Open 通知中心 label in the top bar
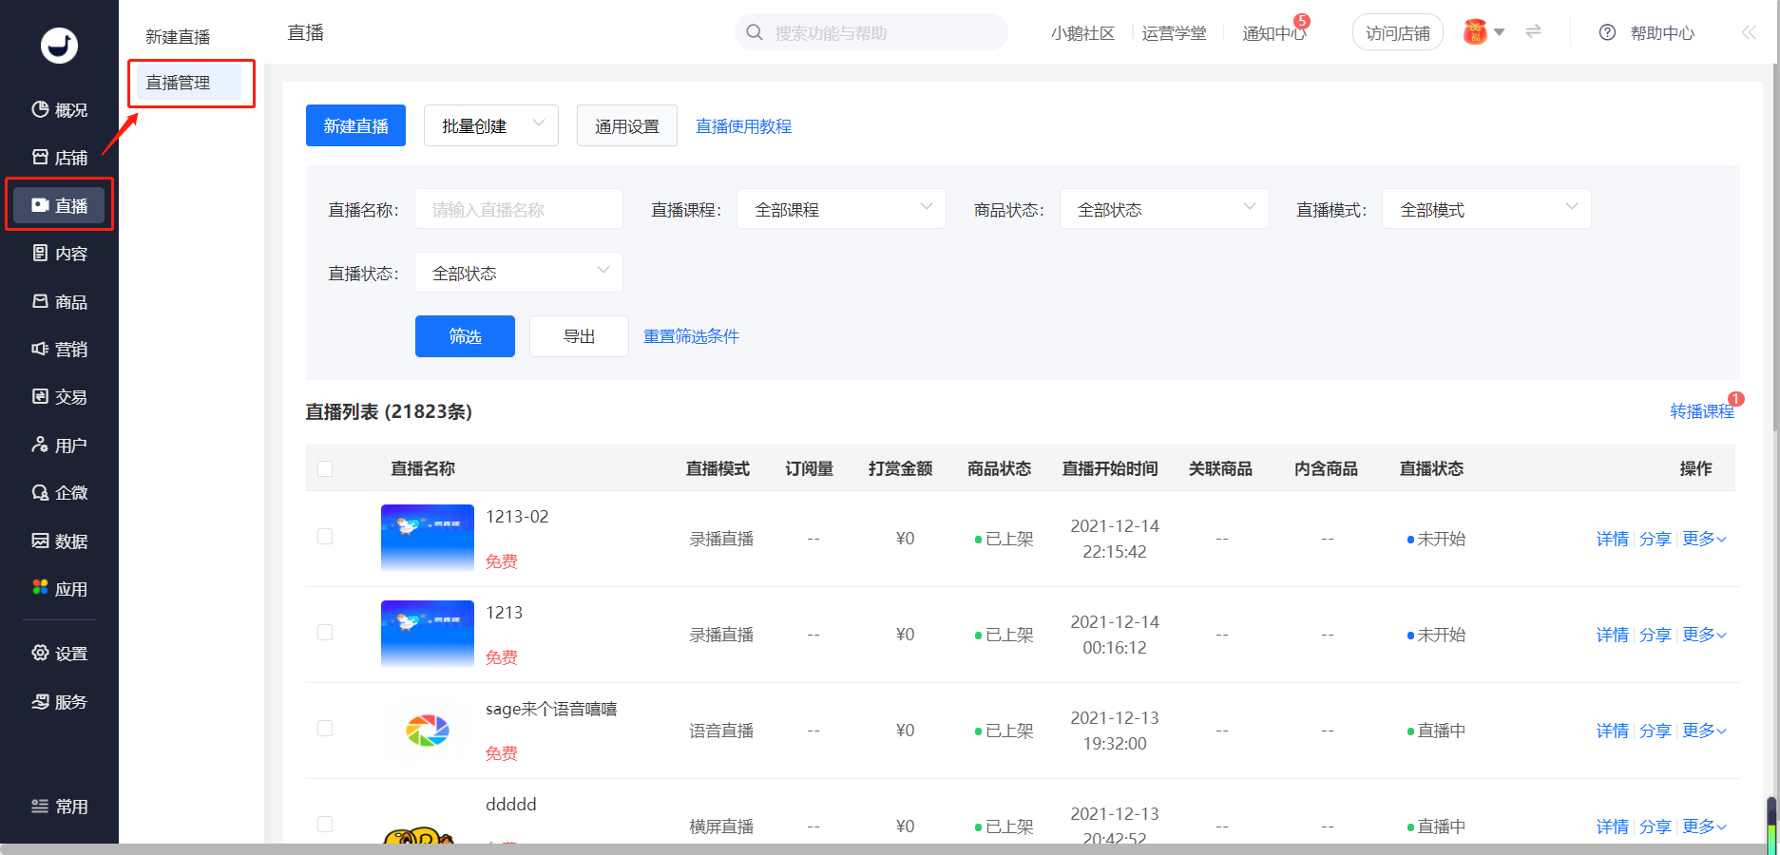 pyautogui.click(x=1273, y=33)
